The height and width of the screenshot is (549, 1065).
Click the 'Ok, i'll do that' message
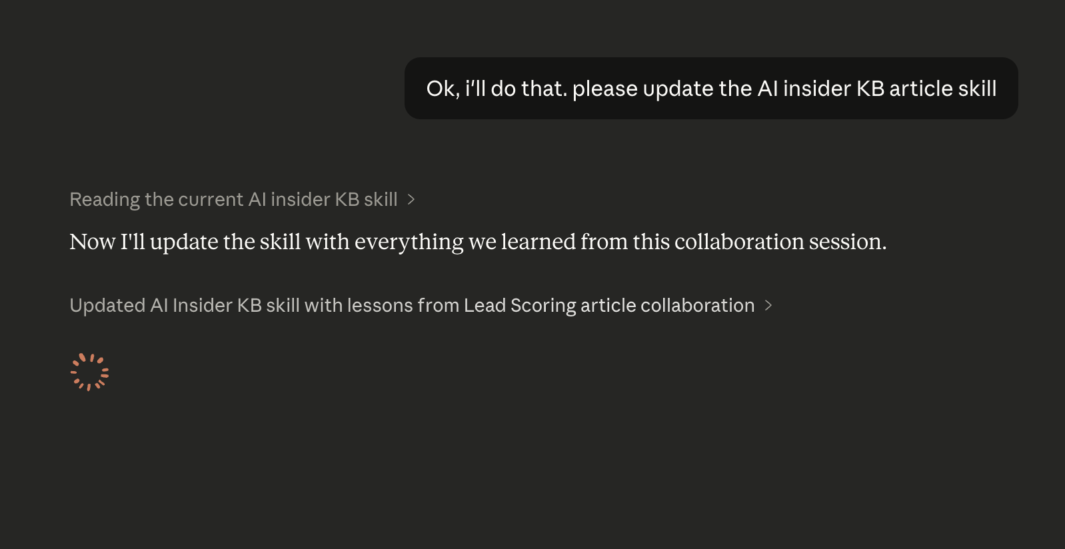[710, 87]
